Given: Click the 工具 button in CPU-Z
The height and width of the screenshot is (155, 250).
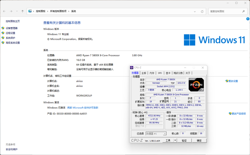Looking at the screenshot, I should click(x=168, y=141).
